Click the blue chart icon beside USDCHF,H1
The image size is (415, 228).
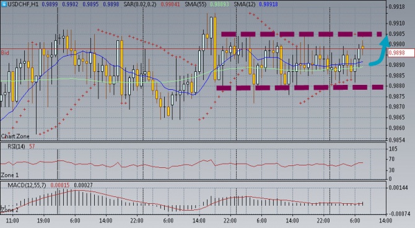click(x=4, y=4)
